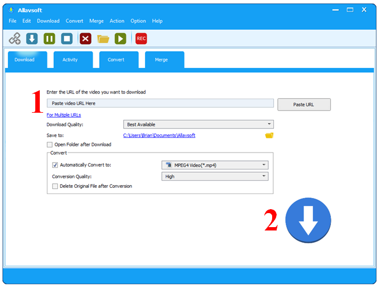
Task: Stop the task with the blue stop icon
Action: point(67,39)
